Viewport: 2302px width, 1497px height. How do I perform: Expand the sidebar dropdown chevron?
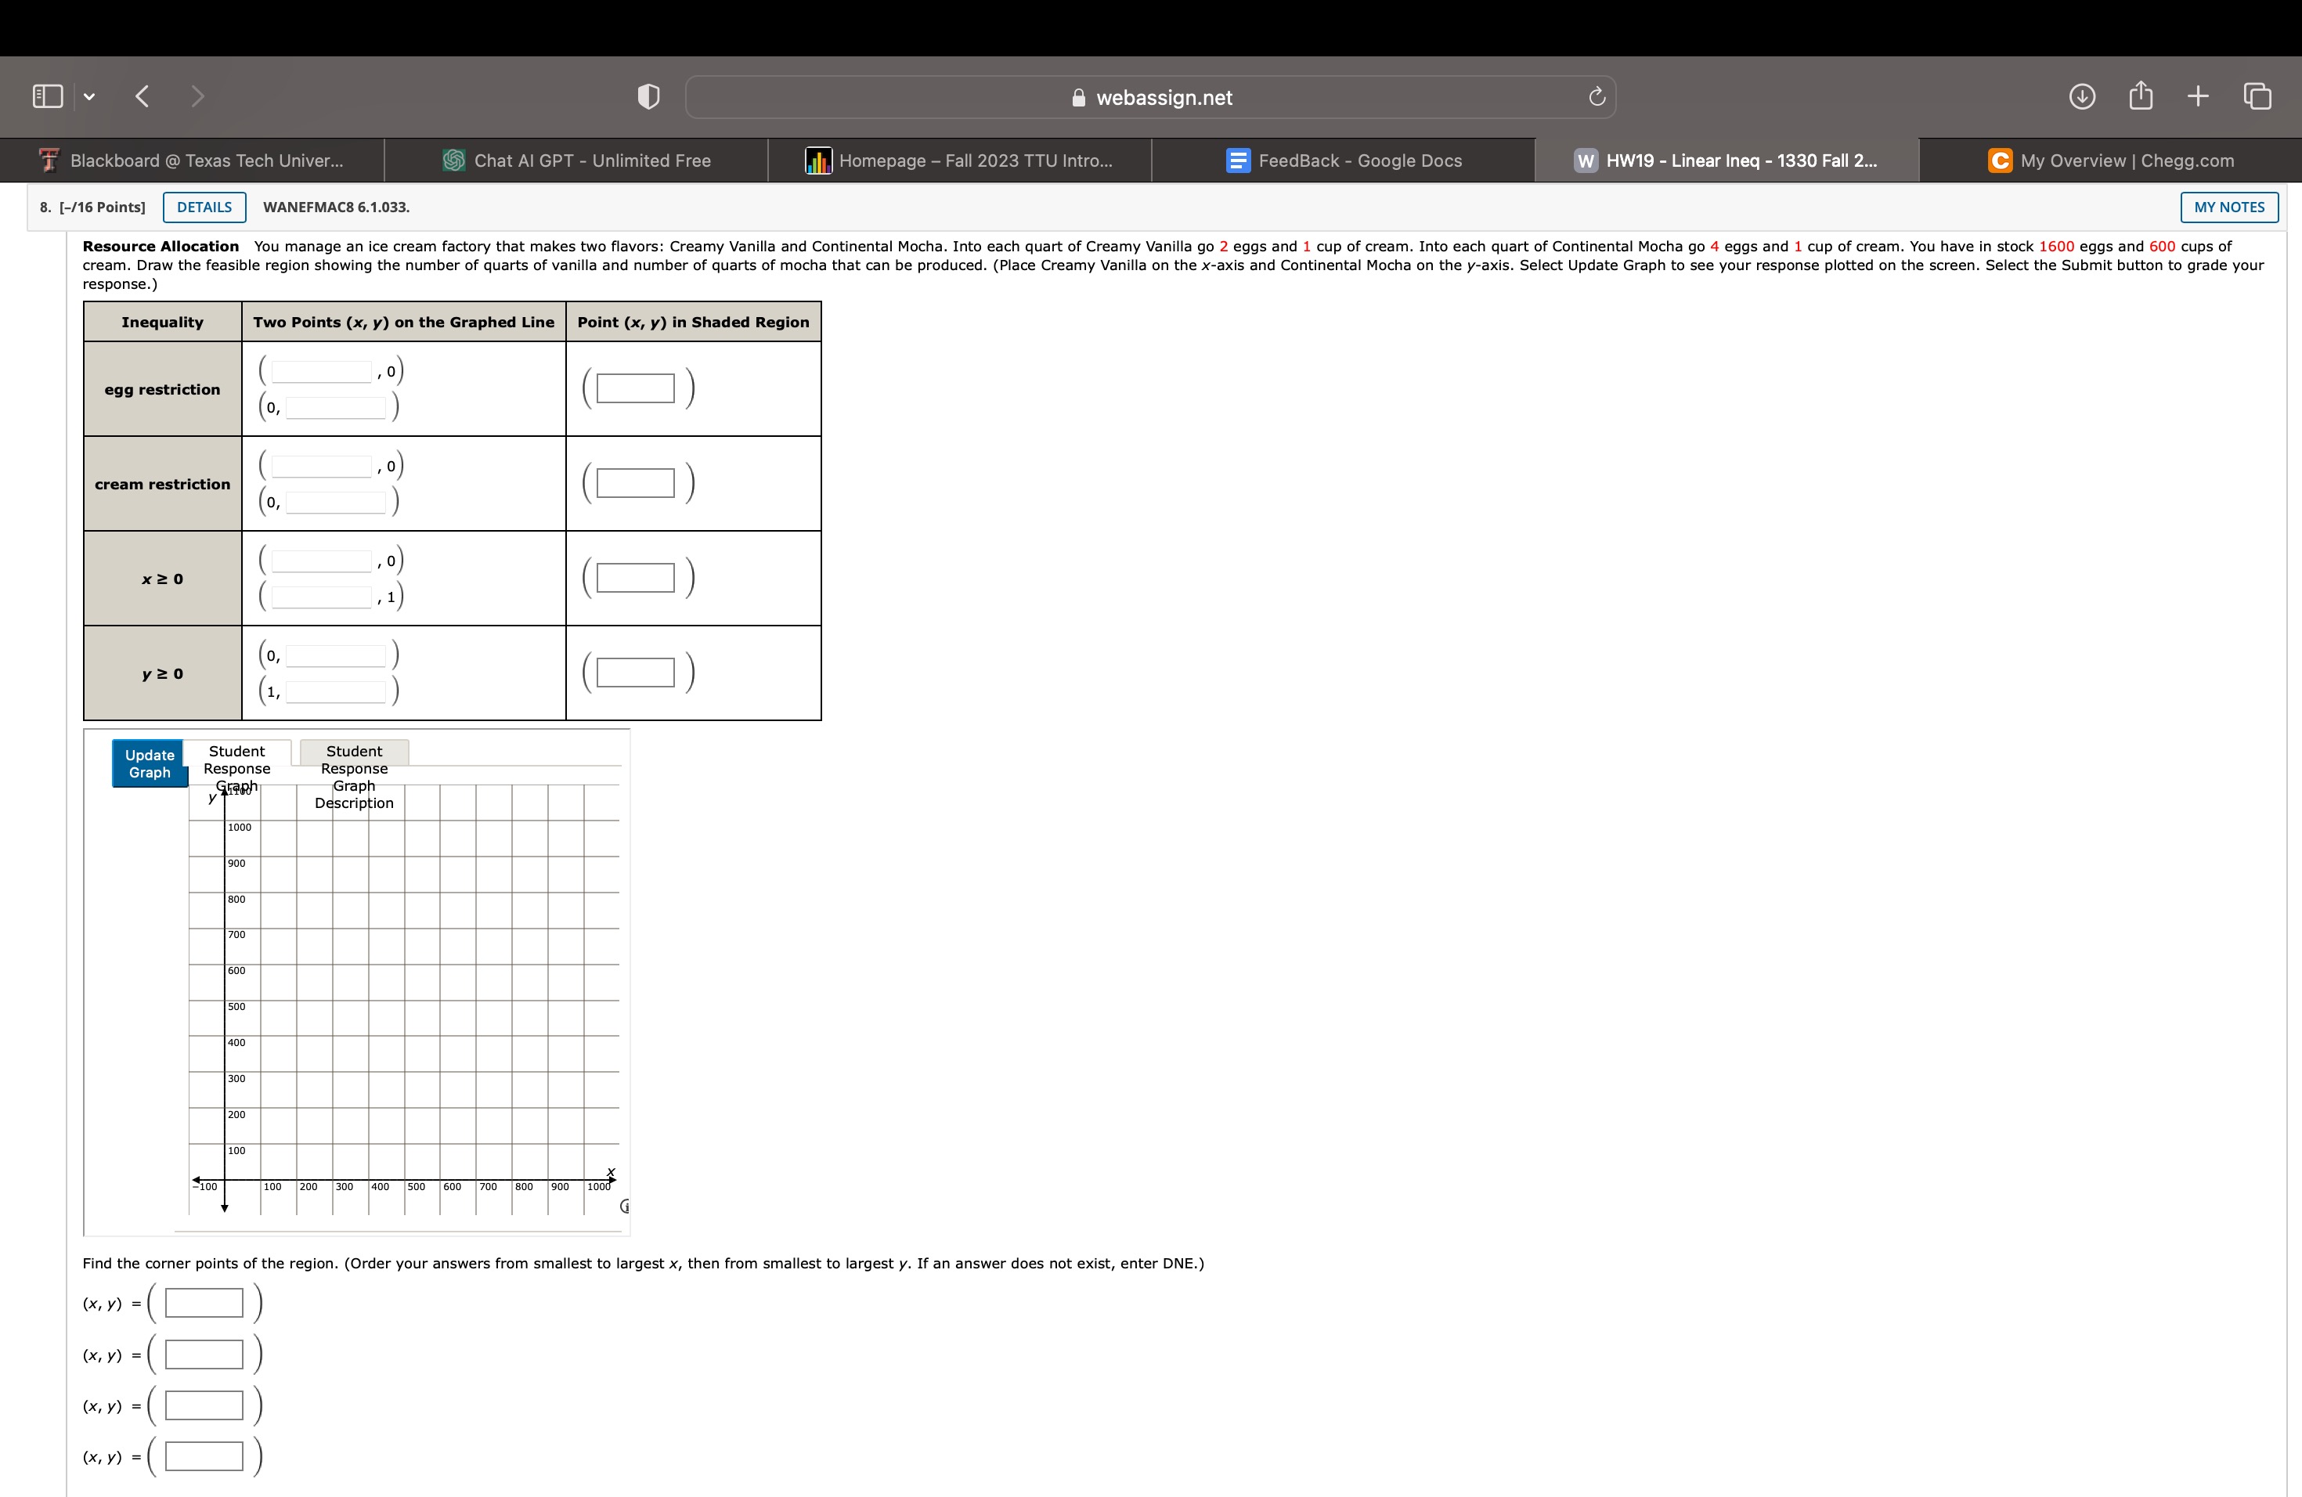point(89,97)
